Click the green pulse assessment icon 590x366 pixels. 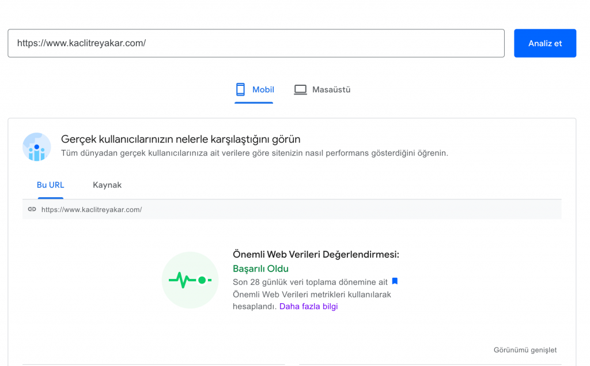[x=190, y=280]
